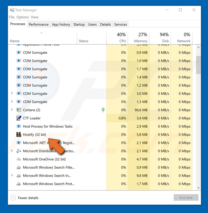The image size is (208, 213).
Task: Click the scrollbar down arrow
Action: point(199,188)
